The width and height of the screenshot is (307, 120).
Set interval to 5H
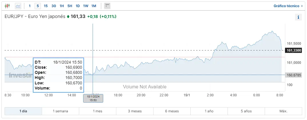coord(70,6)
